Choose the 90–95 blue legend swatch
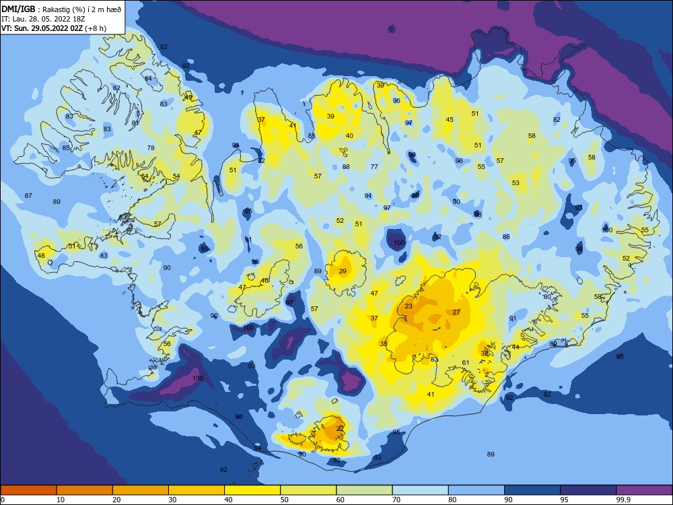 click(x=532, y=490)
